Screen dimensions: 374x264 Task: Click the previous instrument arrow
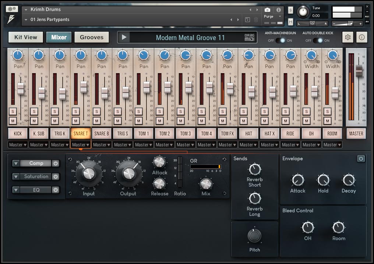point(250,10)
